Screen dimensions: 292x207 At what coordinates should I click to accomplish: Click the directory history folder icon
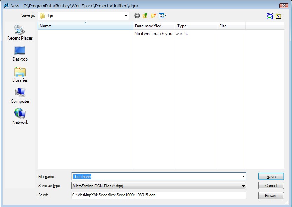coord(278,16)
